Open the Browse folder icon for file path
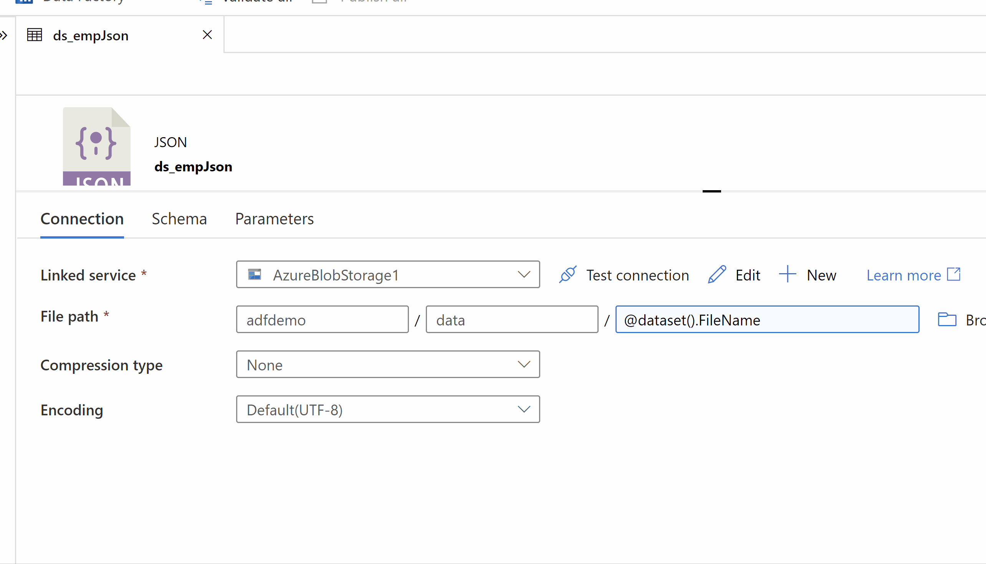Viewport: 986px width, 564px height. pos(947,319)
